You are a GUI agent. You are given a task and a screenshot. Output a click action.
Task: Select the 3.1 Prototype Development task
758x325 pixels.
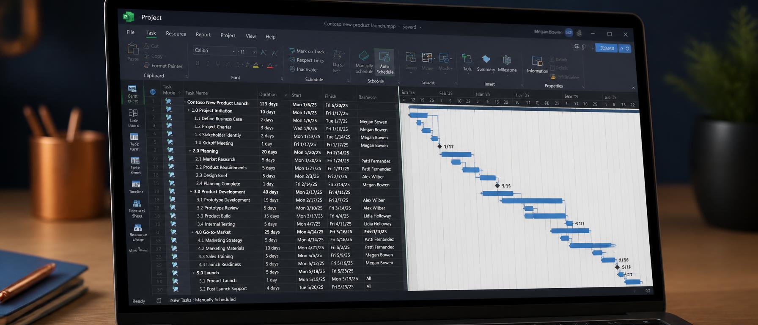pyautogui.click(x=223, y=200)
